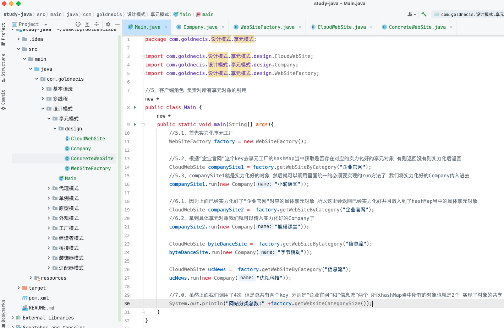The image size is (504, 328).
Task: Expand the 代理模式 folder
Action: (49, 188)
